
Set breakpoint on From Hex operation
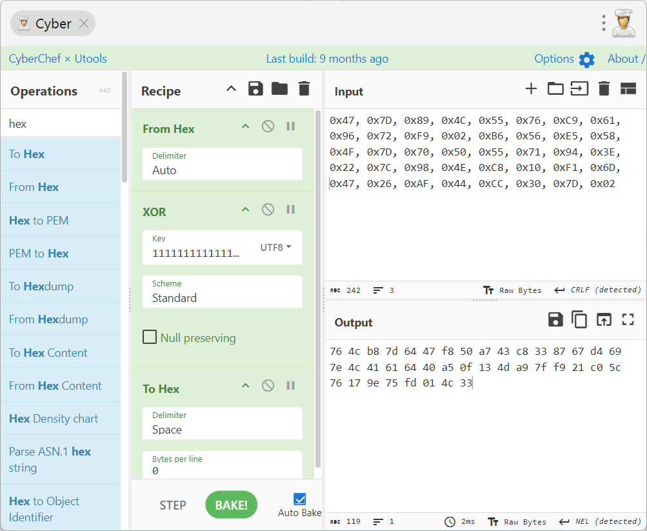pyautogui.click(x=290, y=126)
